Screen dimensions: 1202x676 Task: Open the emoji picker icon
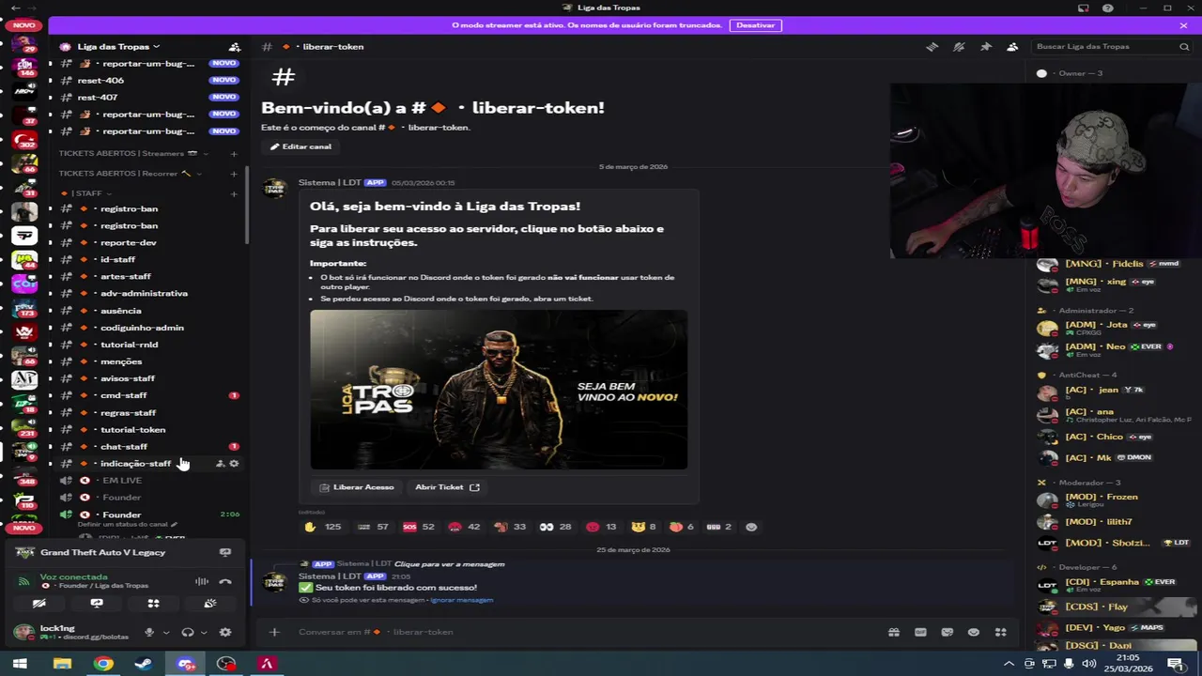(x=974, y=632)
